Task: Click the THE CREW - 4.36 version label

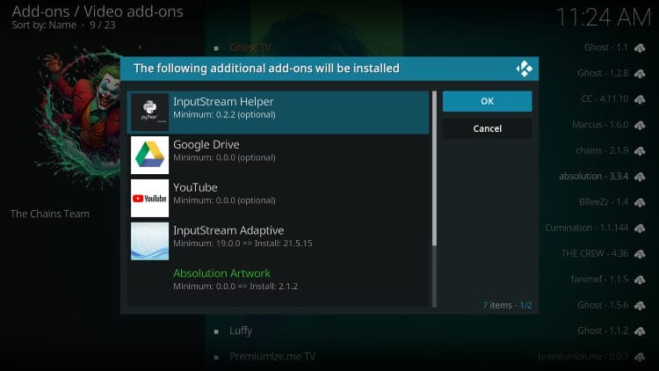Action: tap(595, 254)
